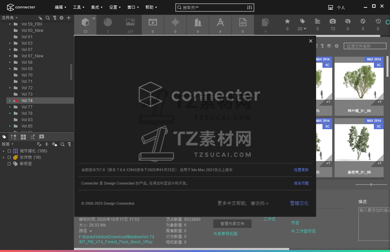The height and width of the screenshot is (252, 390).
Task: Filter assets with previews camera icon
Action: click(x=333, y=21)
